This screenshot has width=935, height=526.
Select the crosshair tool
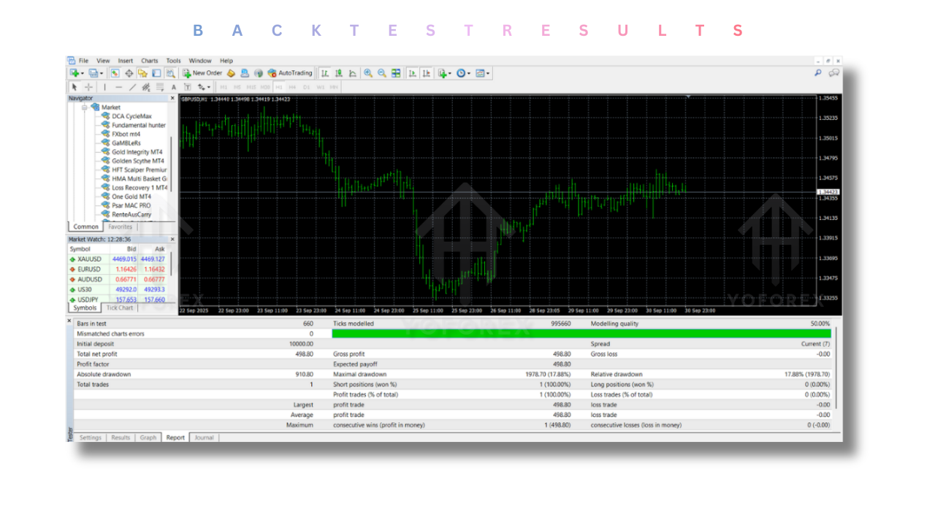point(88,87)
